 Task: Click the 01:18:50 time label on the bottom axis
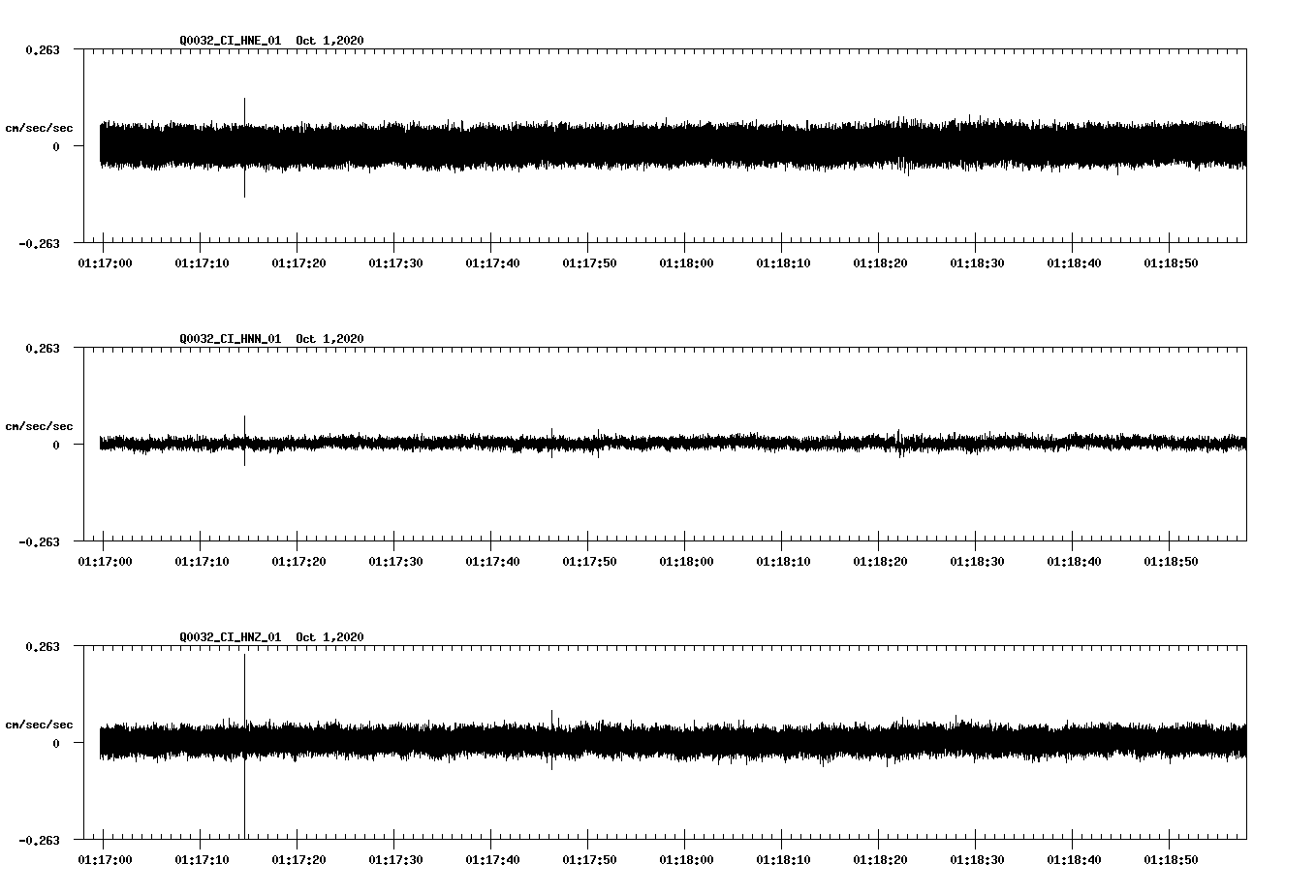1172,858
